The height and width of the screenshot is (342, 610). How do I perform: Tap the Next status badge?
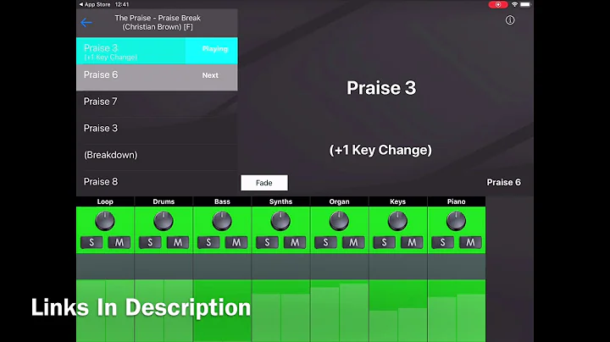coord(210,75)
